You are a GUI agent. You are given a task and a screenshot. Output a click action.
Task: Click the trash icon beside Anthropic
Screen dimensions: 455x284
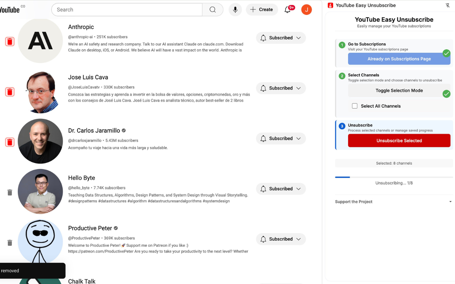coord(10,42)
